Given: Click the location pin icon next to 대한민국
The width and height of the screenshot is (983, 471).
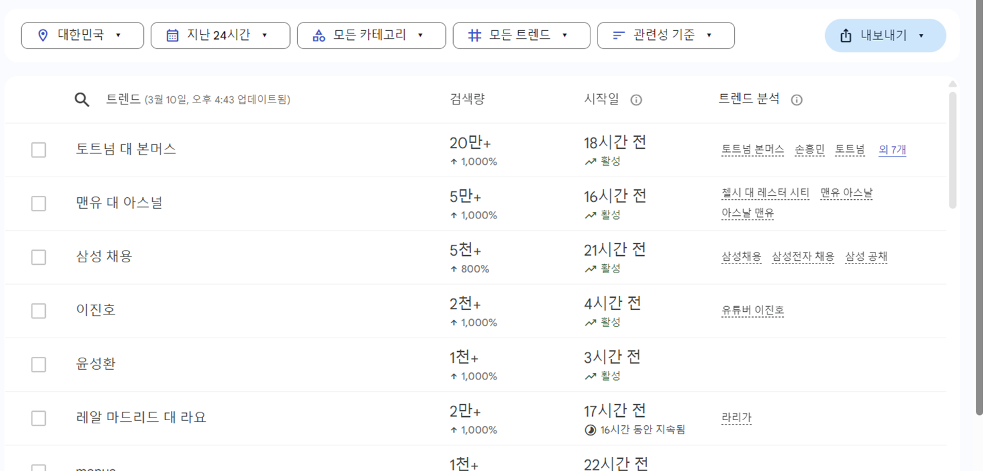Looking at the screenshot, I should (43, 35).
